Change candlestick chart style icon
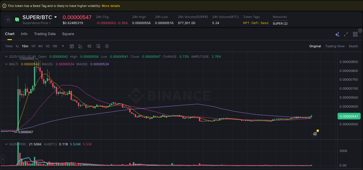This screenshot has height=170, width=363. (89, 46)
